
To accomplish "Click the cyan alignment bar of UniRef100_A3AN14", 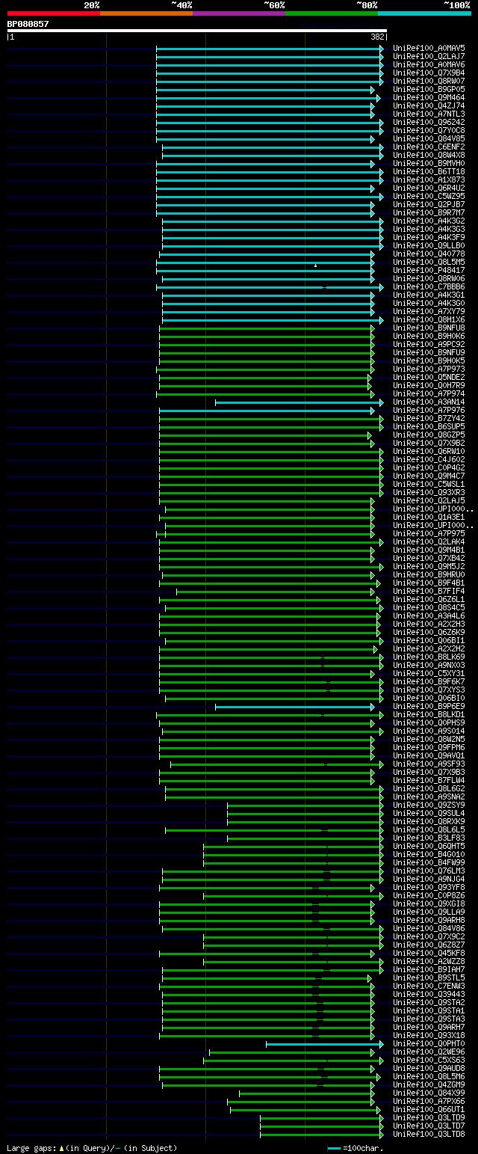I will pyautogui.click(x=299, y=402).
